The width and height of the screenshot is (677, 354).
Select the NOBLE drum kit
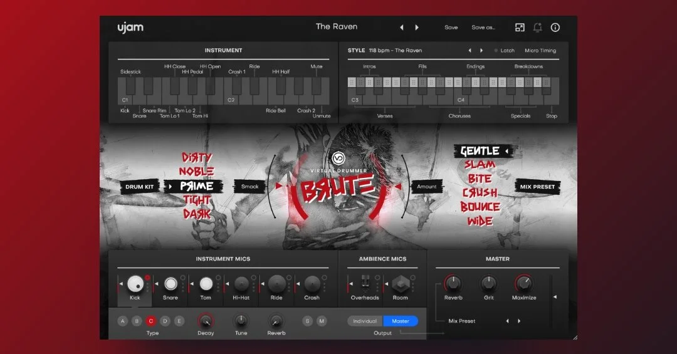pos(196,172)
